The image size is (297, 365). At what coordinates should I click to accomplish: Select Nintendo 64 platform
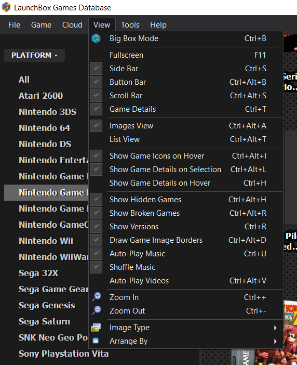point(44,128)
